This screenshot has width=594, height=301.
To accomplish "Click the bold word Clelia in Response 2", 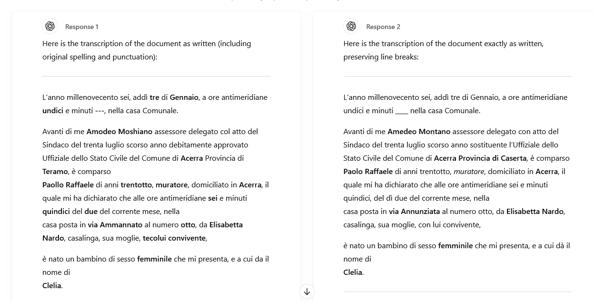I will 352,272.
